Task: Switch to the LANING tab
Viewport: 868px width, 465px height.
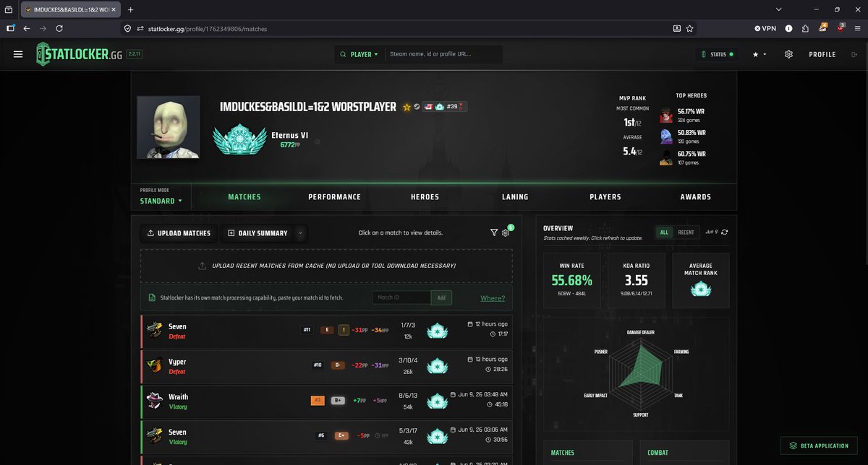Action: tap(515, 196)
